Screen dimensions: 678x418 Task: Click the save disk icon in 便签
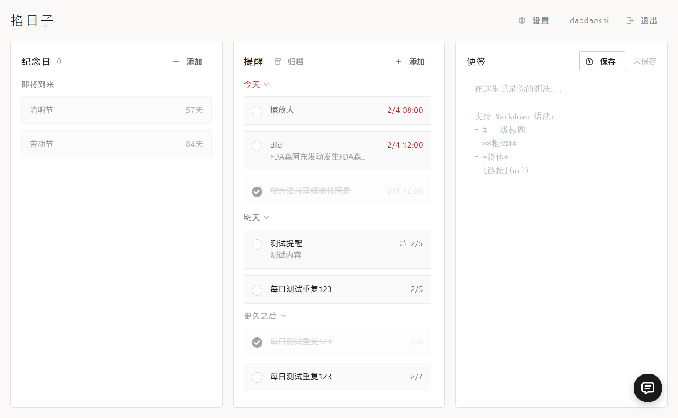[590, 61]
